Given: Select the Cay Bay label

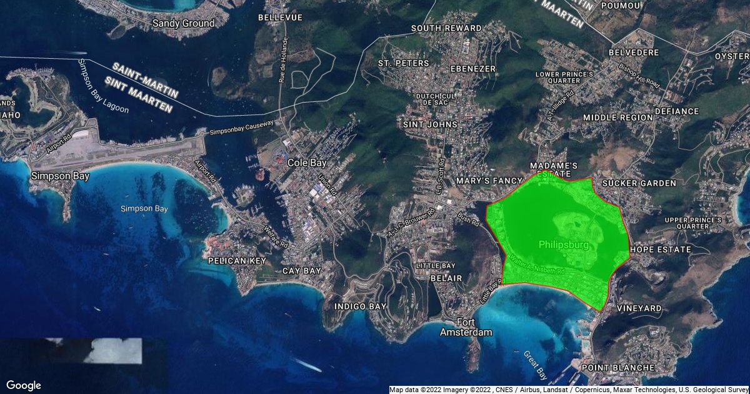Looking at the screenshot, I should (x=302, y=271).
